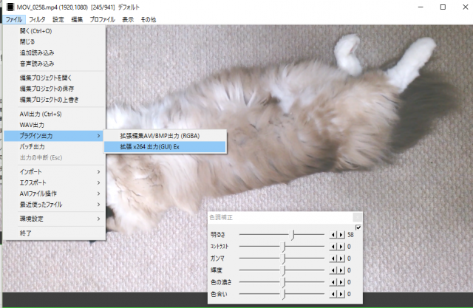473x308 pixels.
Task: Click the left arrow for 明るさ value
Action: tap(332, 234)
